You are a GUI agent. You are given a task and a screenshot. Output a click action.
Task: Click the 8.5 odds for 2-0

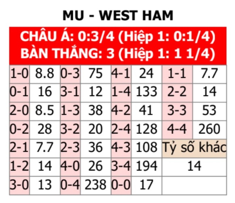click(x=45, y=111)
